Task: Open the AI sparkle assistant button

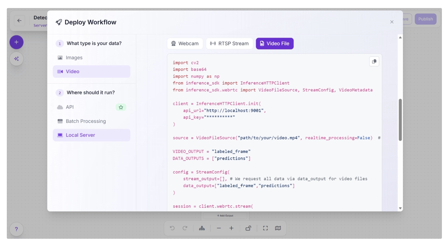Action: click(x=16, y=59)
